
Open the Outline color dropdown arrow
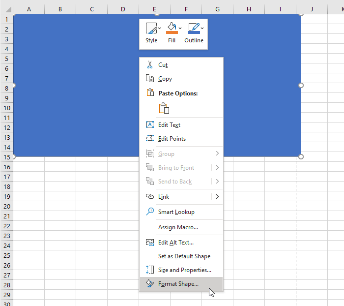(202, 28)
